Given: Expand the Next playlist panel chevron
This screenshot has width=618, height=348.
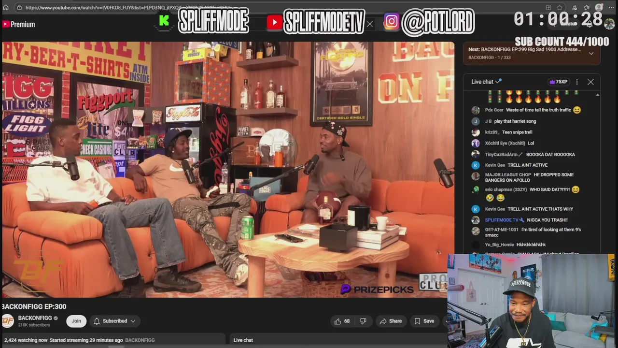Looking at the screenshot, I should tap(591, 53).
